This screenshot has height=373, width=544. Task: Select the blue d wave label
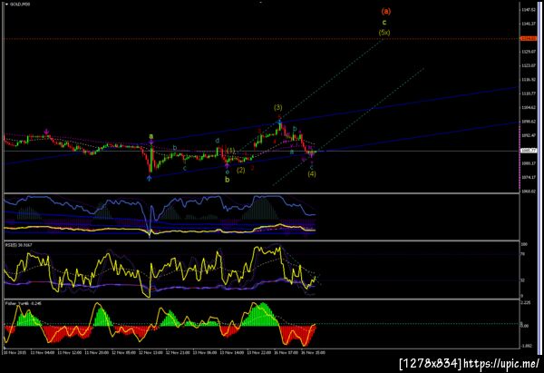pos(218,141)
